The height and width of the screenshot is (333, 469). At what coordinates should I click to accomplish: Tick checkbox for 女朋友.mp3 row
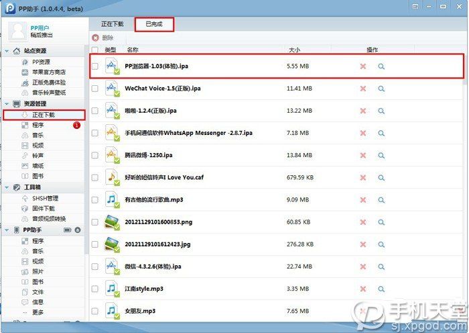pyautogui.click(x=95, y=311)
